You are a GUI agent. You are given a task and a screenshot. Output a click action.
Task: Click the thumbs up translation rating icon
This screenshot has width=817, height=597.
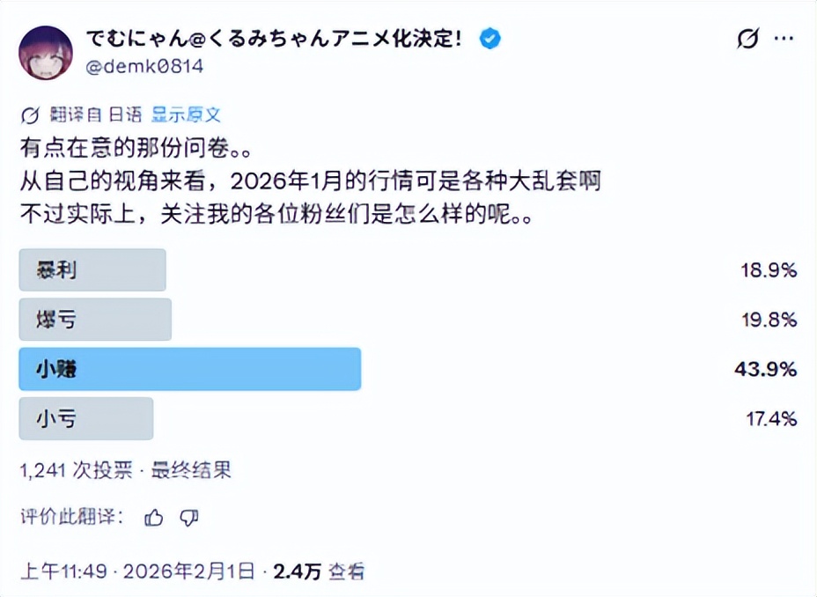tap(154, 518)
